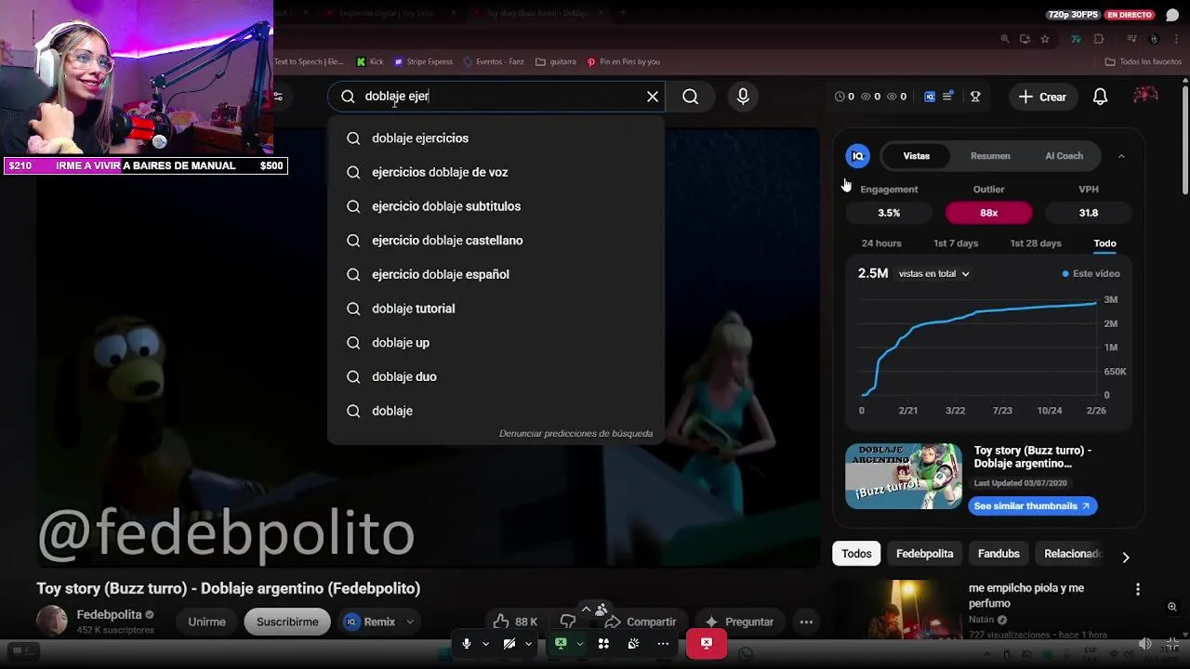Click the Crear button

coord(1042,97)
